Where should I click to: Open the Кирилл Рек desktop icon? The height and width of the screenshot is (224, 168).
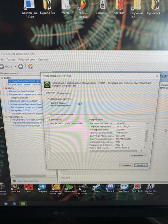coord(47,7)
